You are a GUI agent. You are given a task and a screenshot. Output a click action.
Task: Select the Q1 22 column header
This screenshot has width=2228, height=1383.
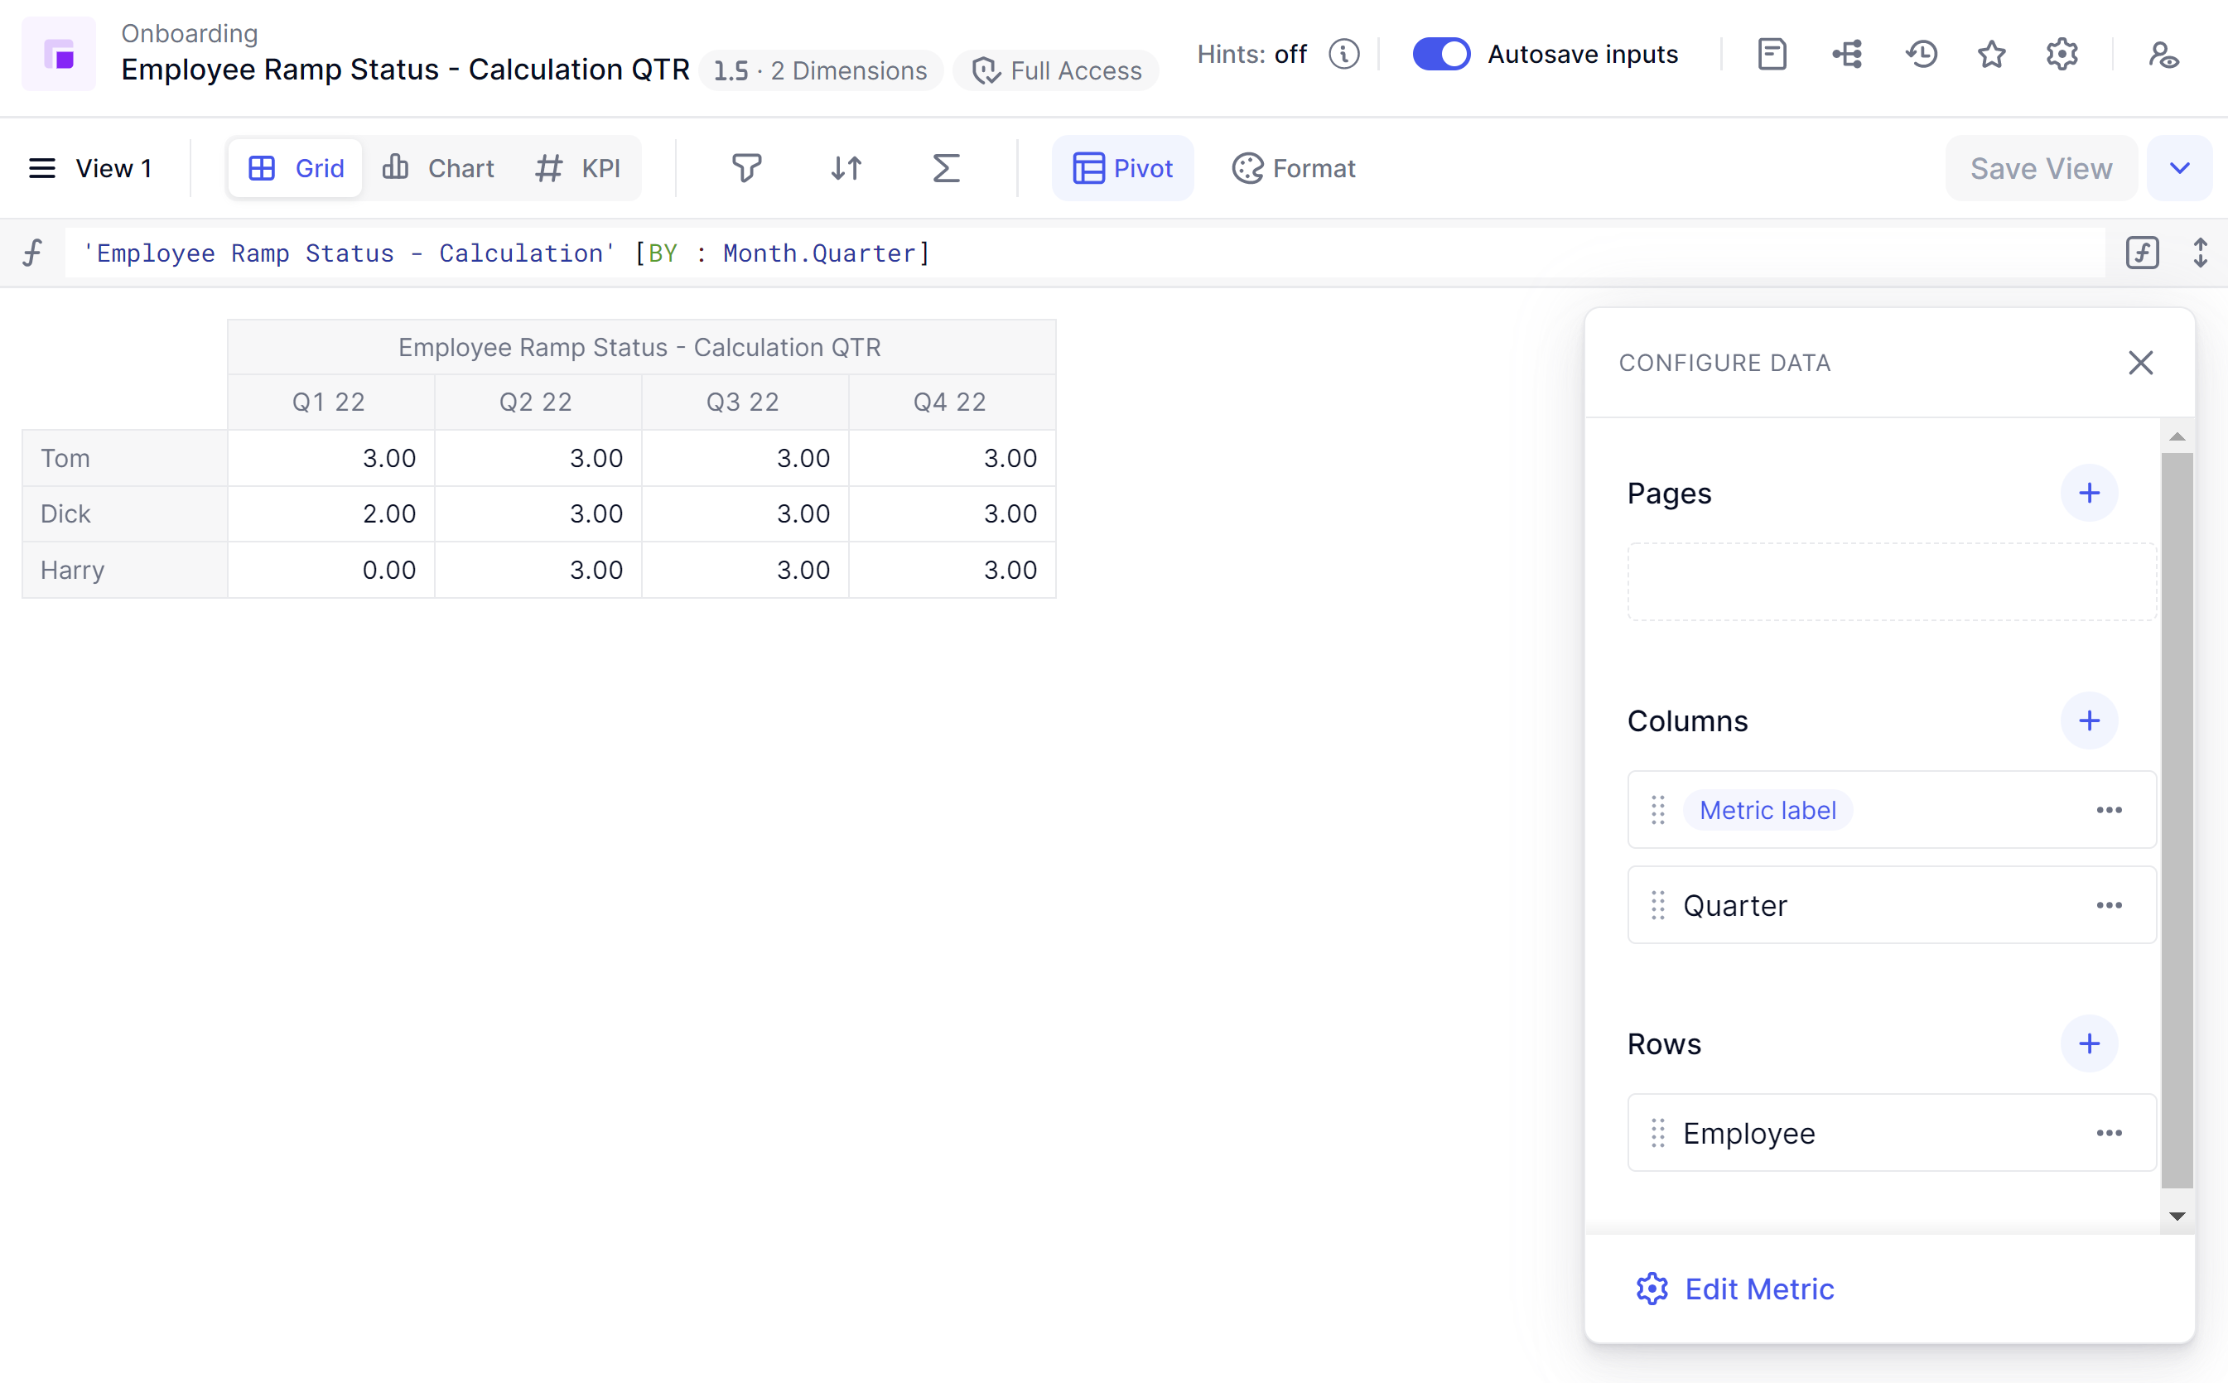(330, 402)
